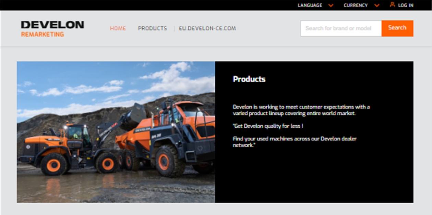Click the 'Get Develon quality for less' text
This screenshot has height=215, width=432.
tap(268, 126)
